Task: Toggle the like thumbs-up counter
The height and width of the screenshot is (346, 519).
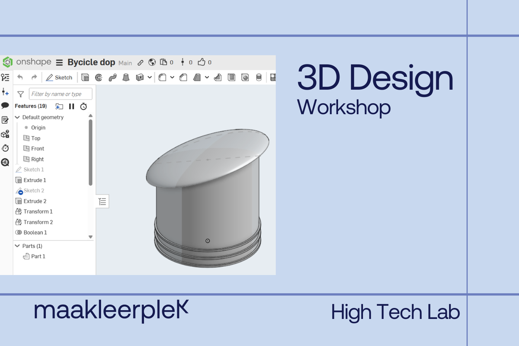Action: click(201, 62)
